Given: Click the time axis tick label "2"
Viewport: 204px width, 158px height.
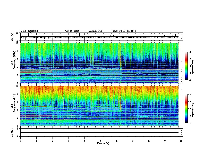Looking at the screenshot, I should point(53,141).
